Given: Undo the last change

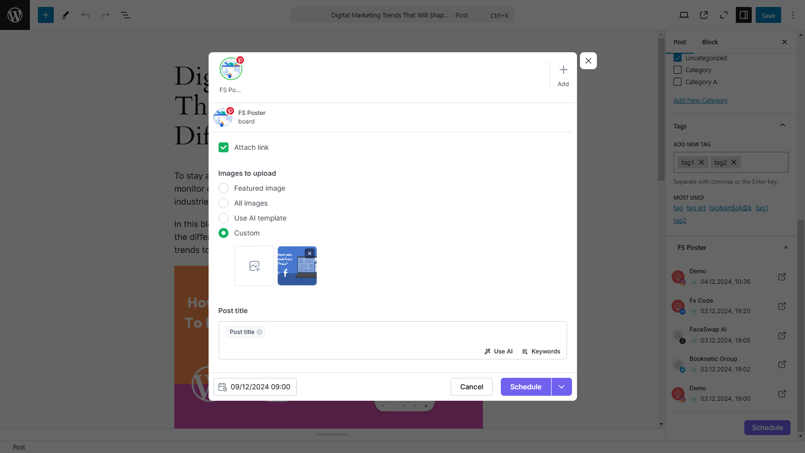Looking at the screenshot, I should click(x=86, y=15).
